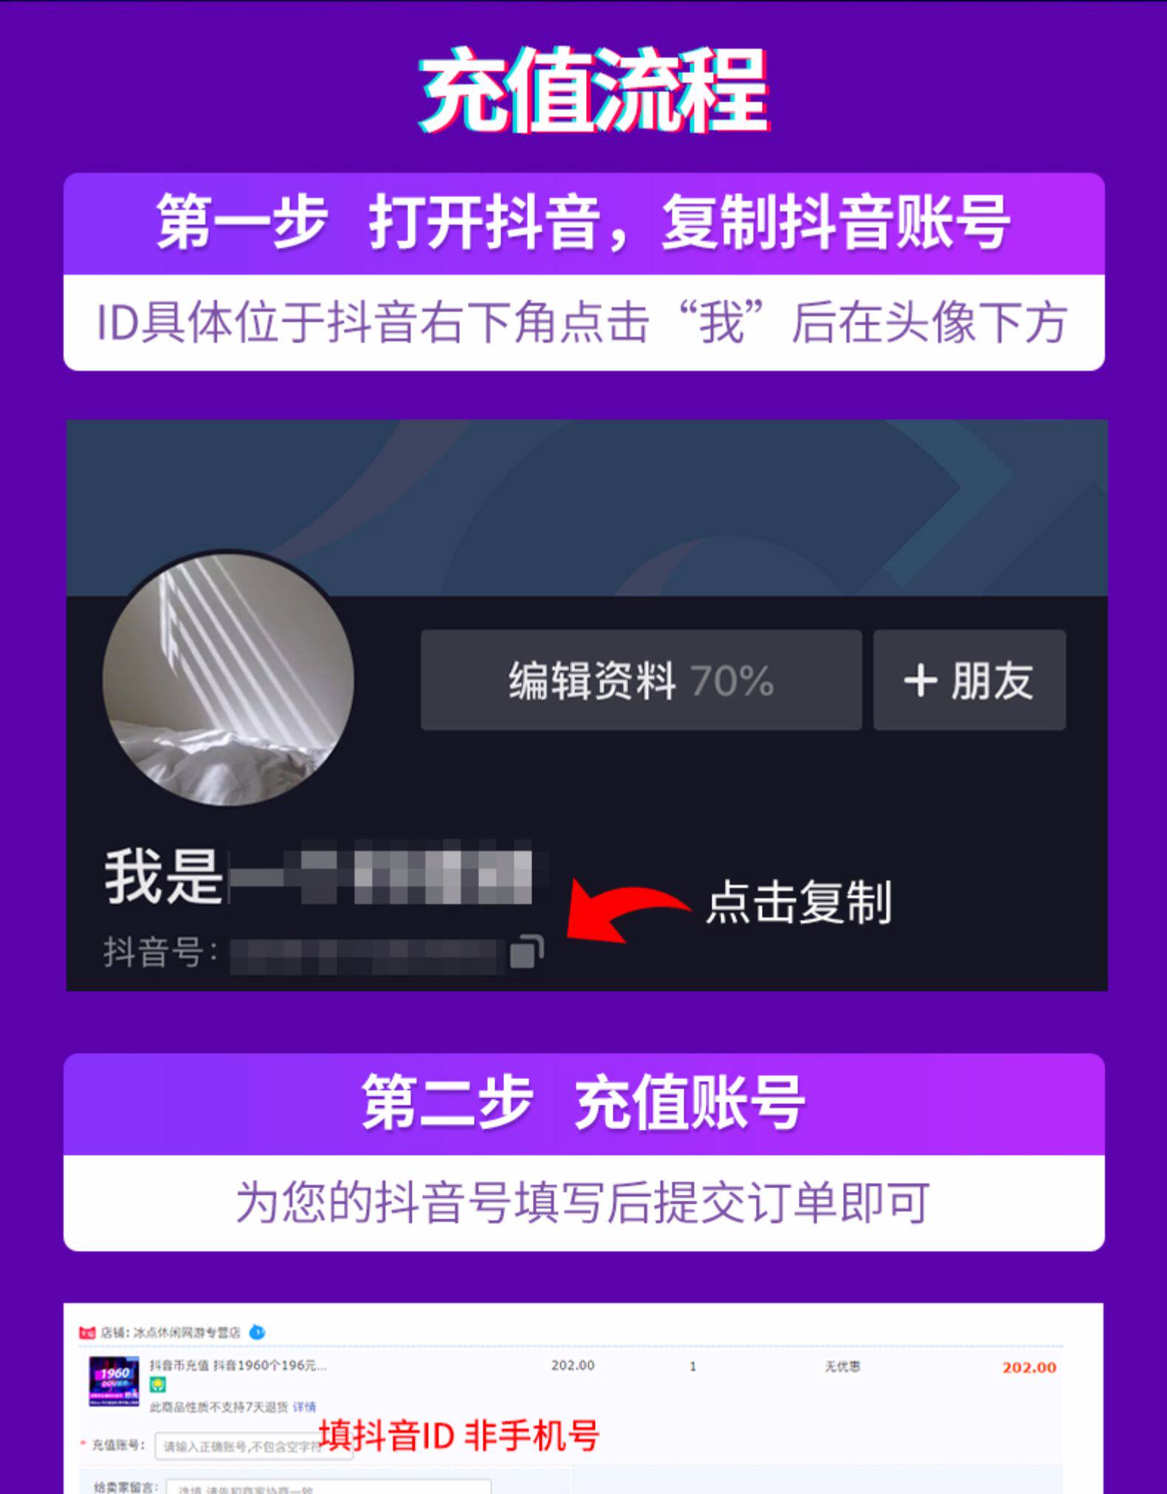Click the 编辑资料 70% button
This screenshot has width=1167, height=1494.
(641, 680)
